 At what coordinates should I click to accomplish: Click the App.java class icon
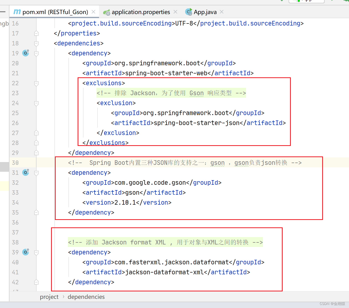(189, 12)
